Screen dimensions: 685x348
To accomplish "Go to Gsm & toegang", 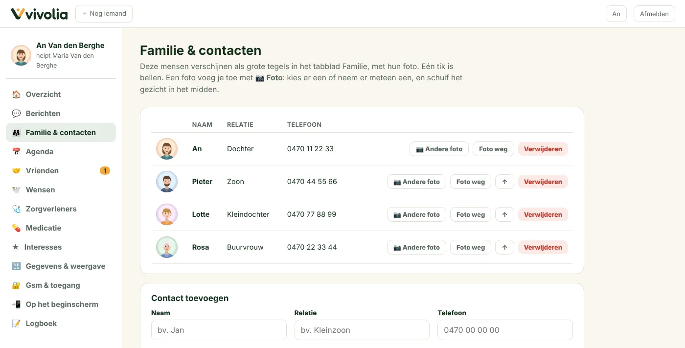I will tap(61, 285).
